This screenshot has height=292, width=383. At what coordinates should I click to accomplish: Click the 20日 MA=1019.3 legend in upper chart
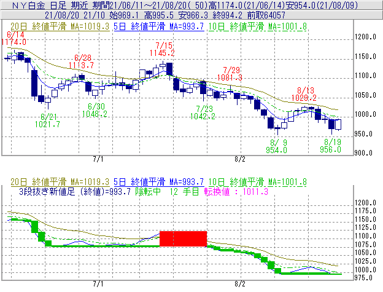click(x=58, y=27)
